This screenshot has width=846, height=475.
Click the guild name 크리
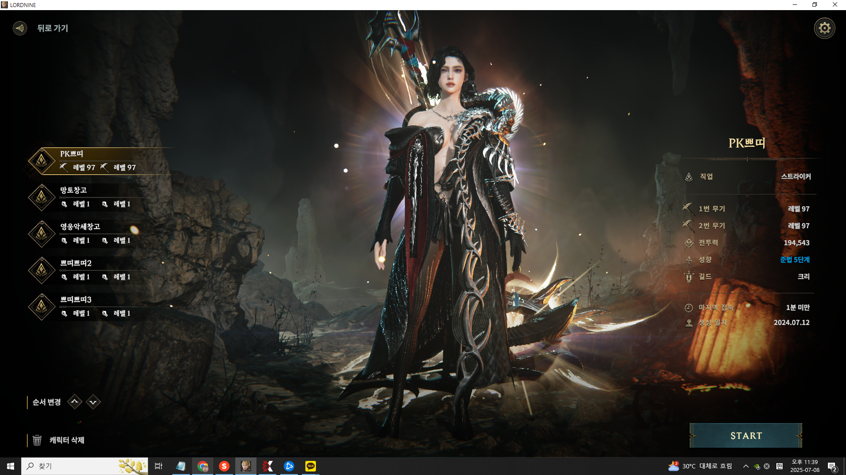(x=804, y=276)
